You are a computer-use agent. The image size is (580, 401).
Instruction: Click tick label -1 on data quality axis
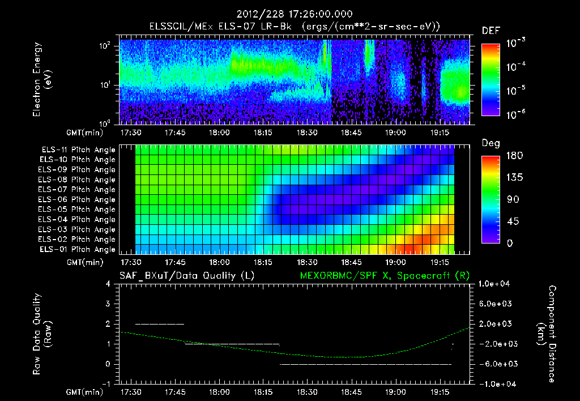[x=106, y=384]
